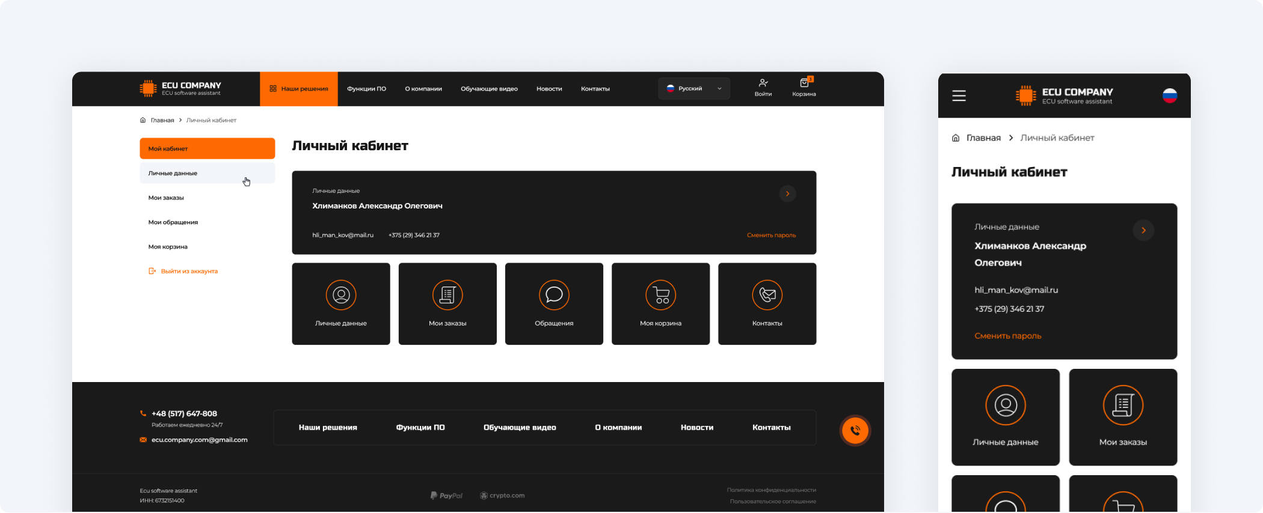Viewport: 1263px width, 513px height.
Task: Open the Русский language dropdown
Action: [694, 88]
